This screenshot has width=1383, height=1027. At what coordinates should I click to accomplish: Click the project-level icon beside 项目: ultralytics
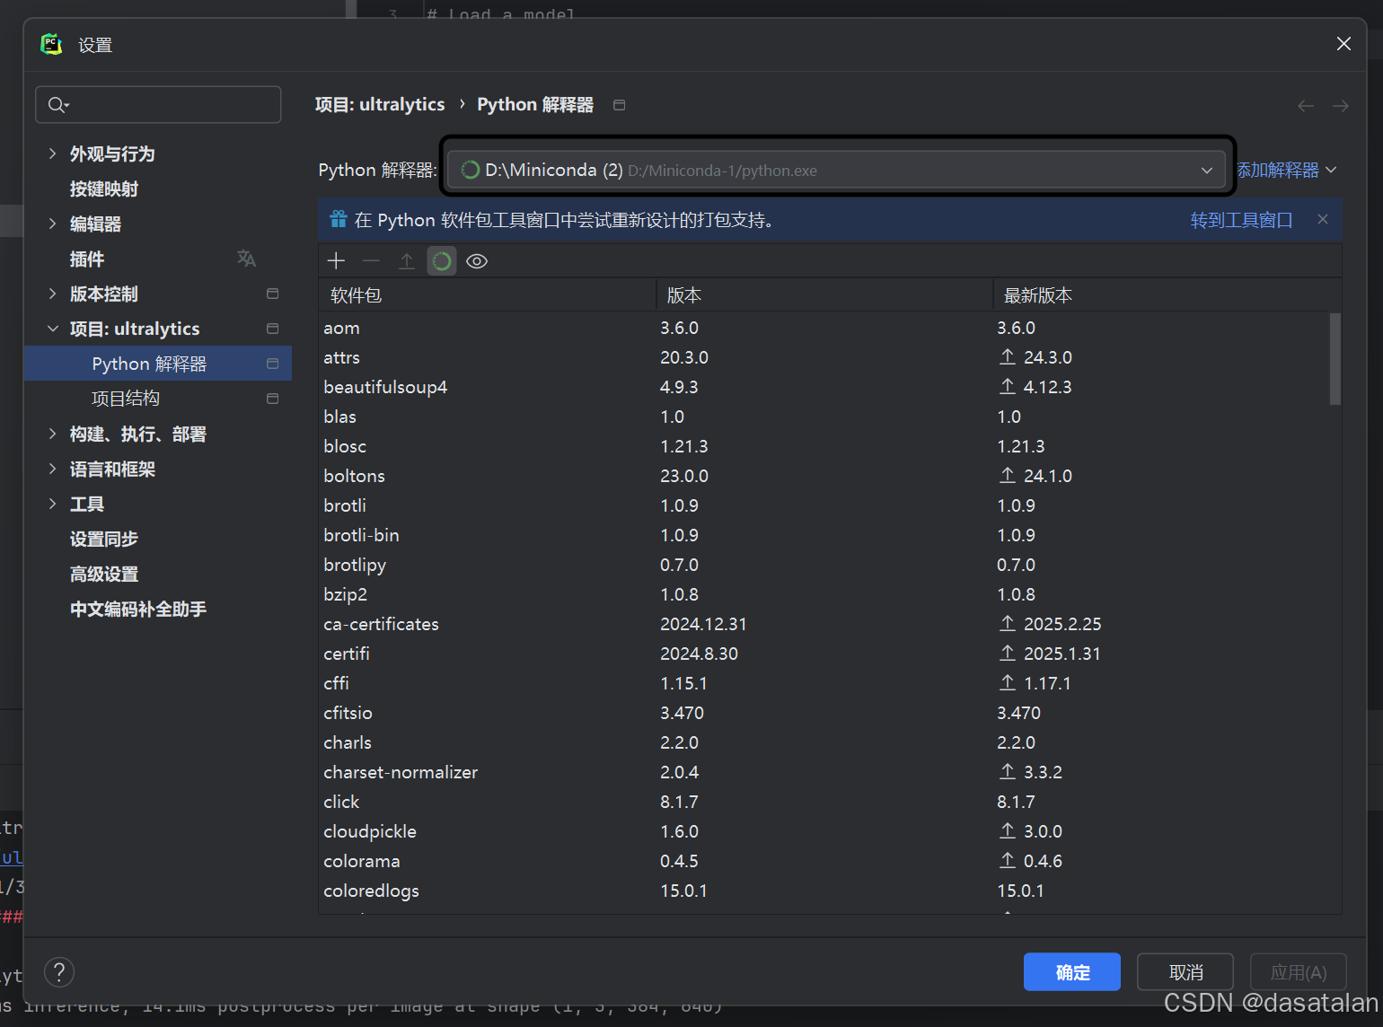coord(273,329)
